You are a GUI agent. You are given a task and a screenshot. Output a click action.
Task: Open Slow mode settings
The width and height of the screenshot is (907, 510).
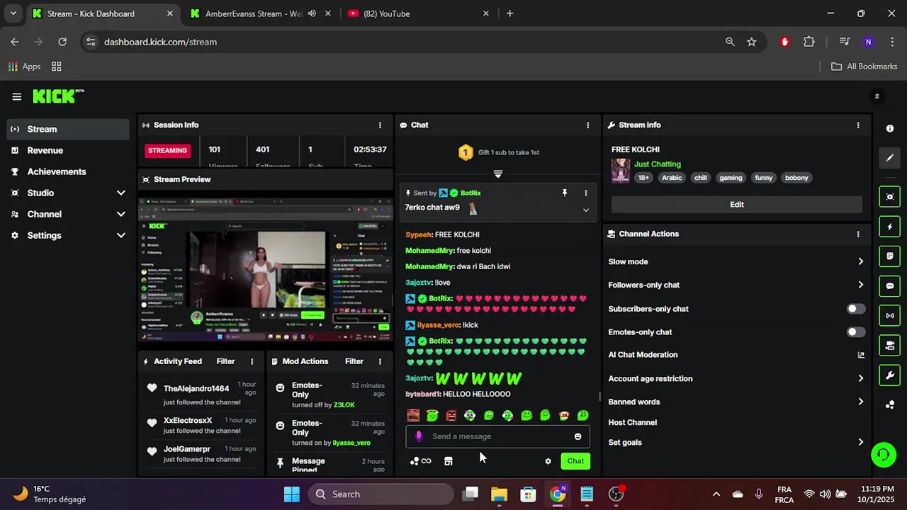[x=737, y=261]
